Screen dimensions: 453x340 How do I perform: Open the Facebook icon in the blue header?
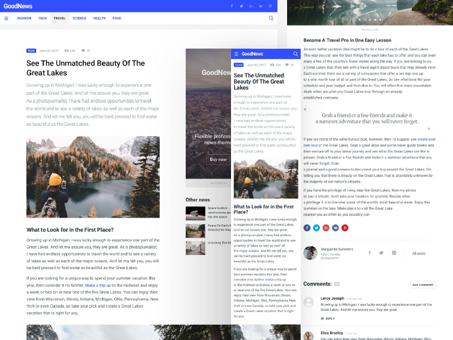[232, 6]
